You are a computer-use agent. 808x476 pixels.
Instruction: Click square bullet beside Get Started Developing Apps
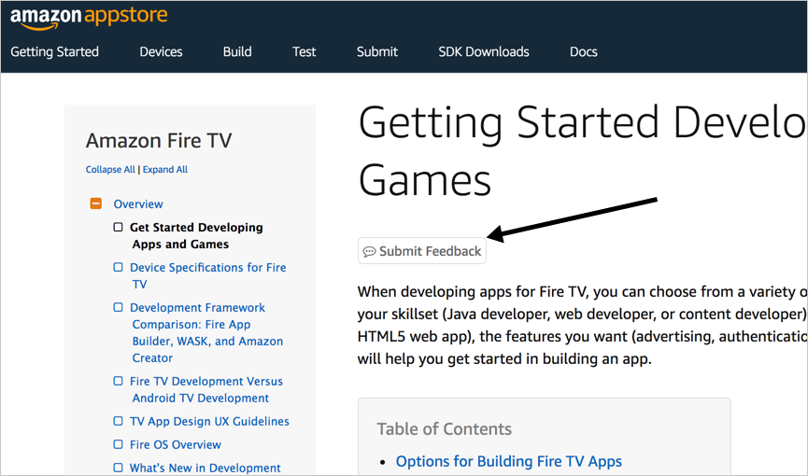(118, 227)
